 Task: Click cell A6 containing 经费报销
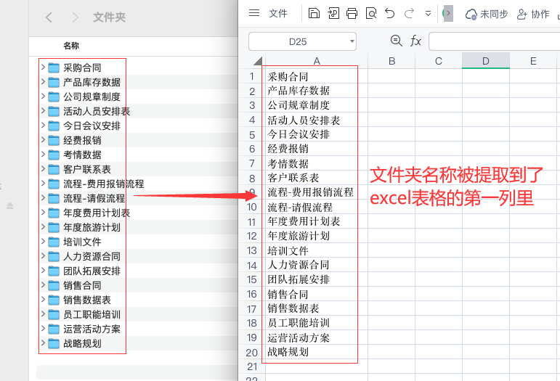coord(317,149)
